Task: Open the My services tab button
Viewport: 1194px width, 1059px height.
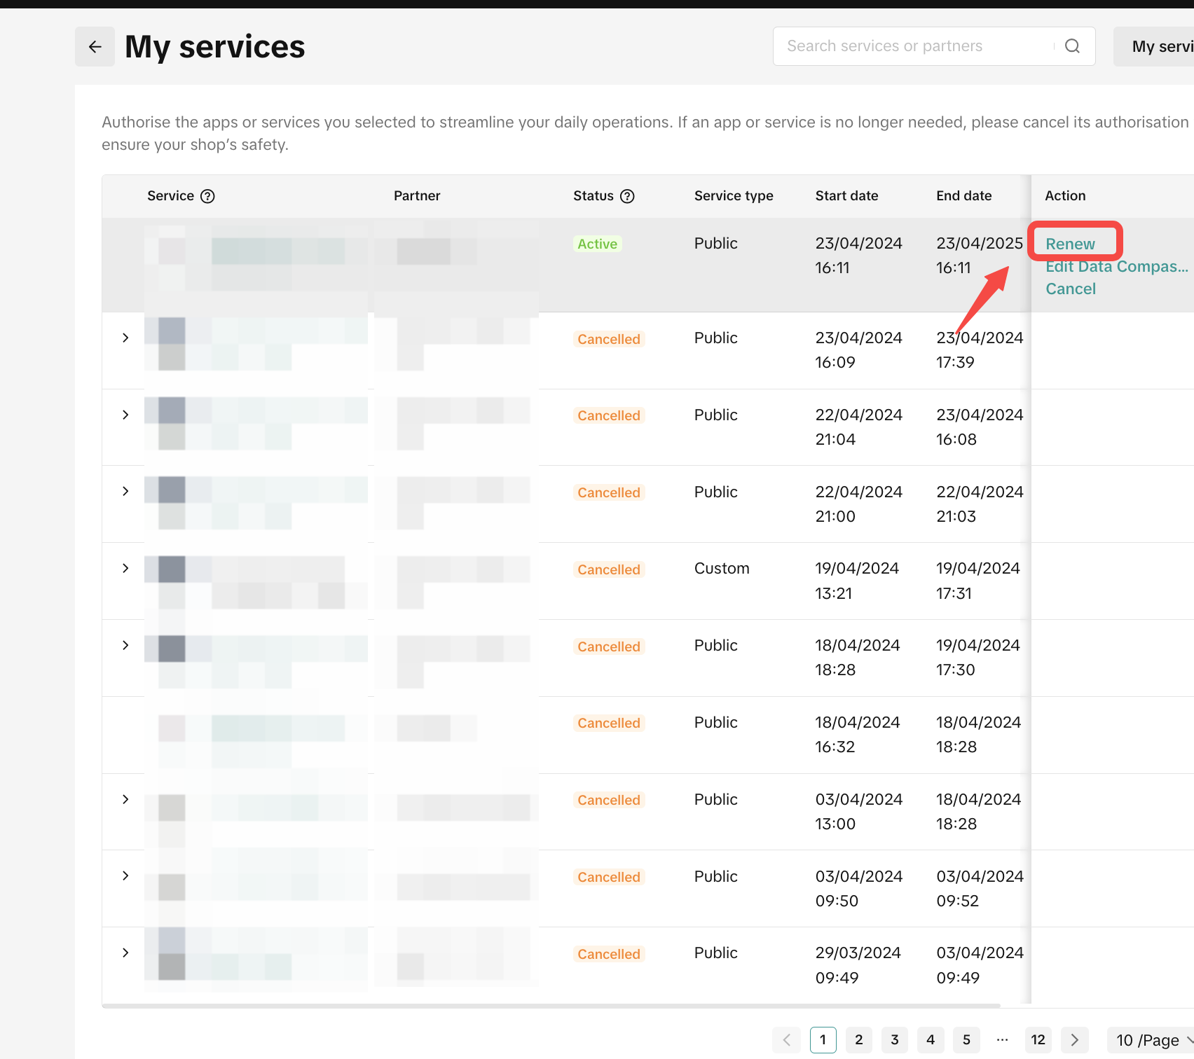Action: [x=1160, y=47]
